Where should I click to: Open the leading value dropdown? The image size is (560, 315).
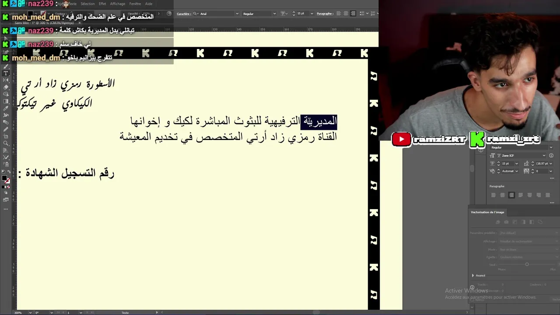[551, 163]
